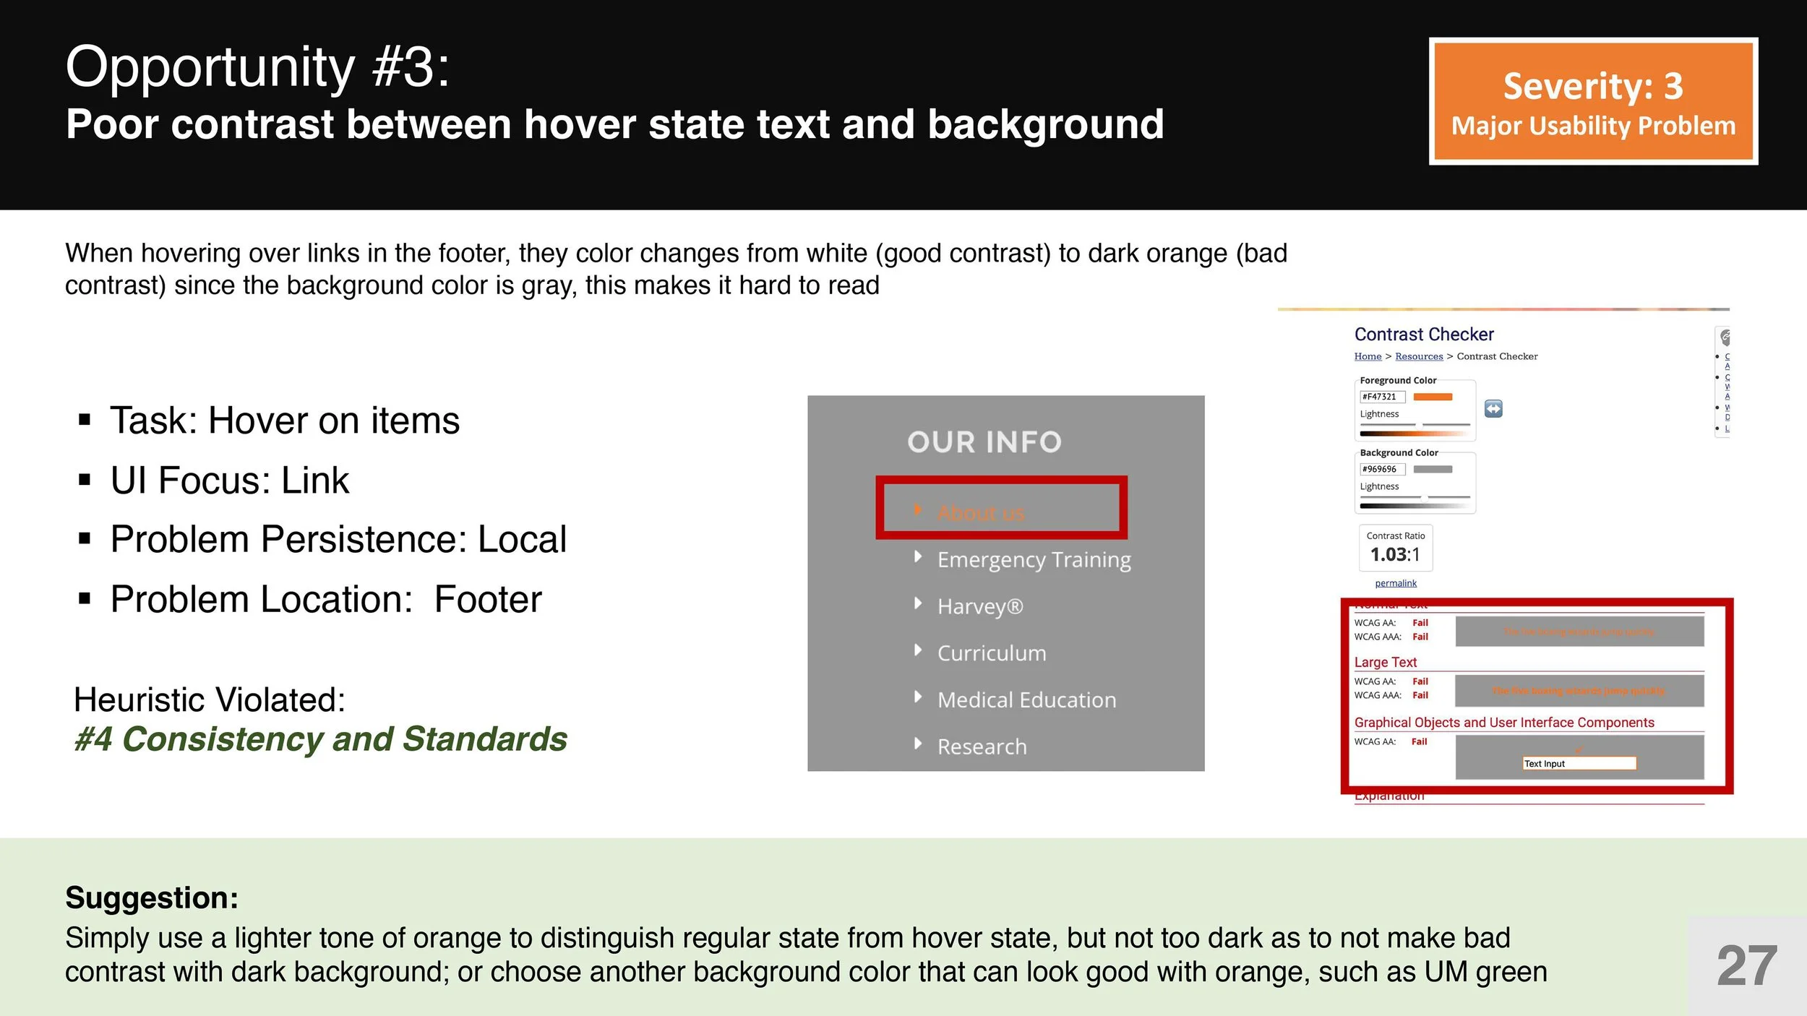Click the arrow bullet beside Curriculum

coord(917,650)
